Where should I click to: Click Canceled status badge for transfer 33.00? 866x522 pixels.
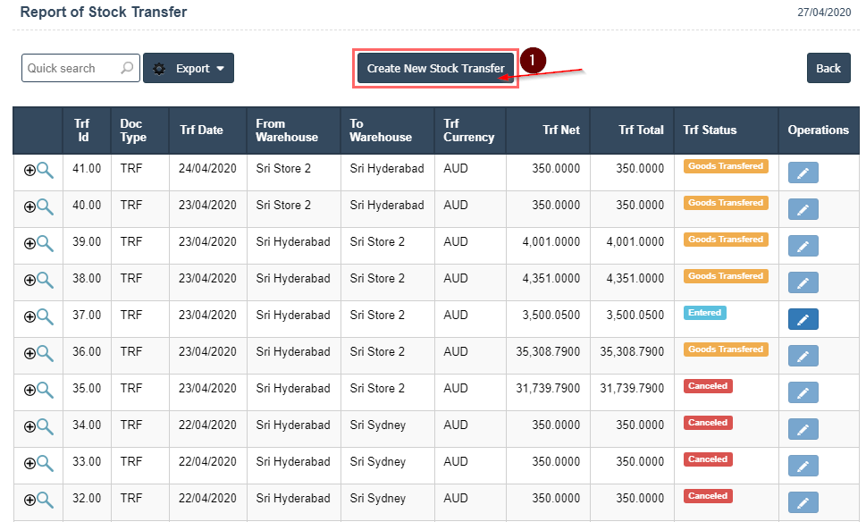[708, 459]
